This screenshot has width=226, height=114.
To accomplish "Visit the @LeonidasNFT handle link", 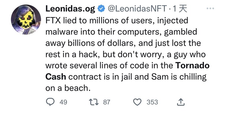I will coord(137,9).
